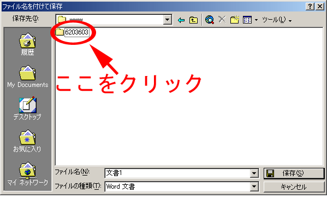The image size is (327, 210).
Task: Click the Delete X icon in toolbar
Action: (222, 20)
